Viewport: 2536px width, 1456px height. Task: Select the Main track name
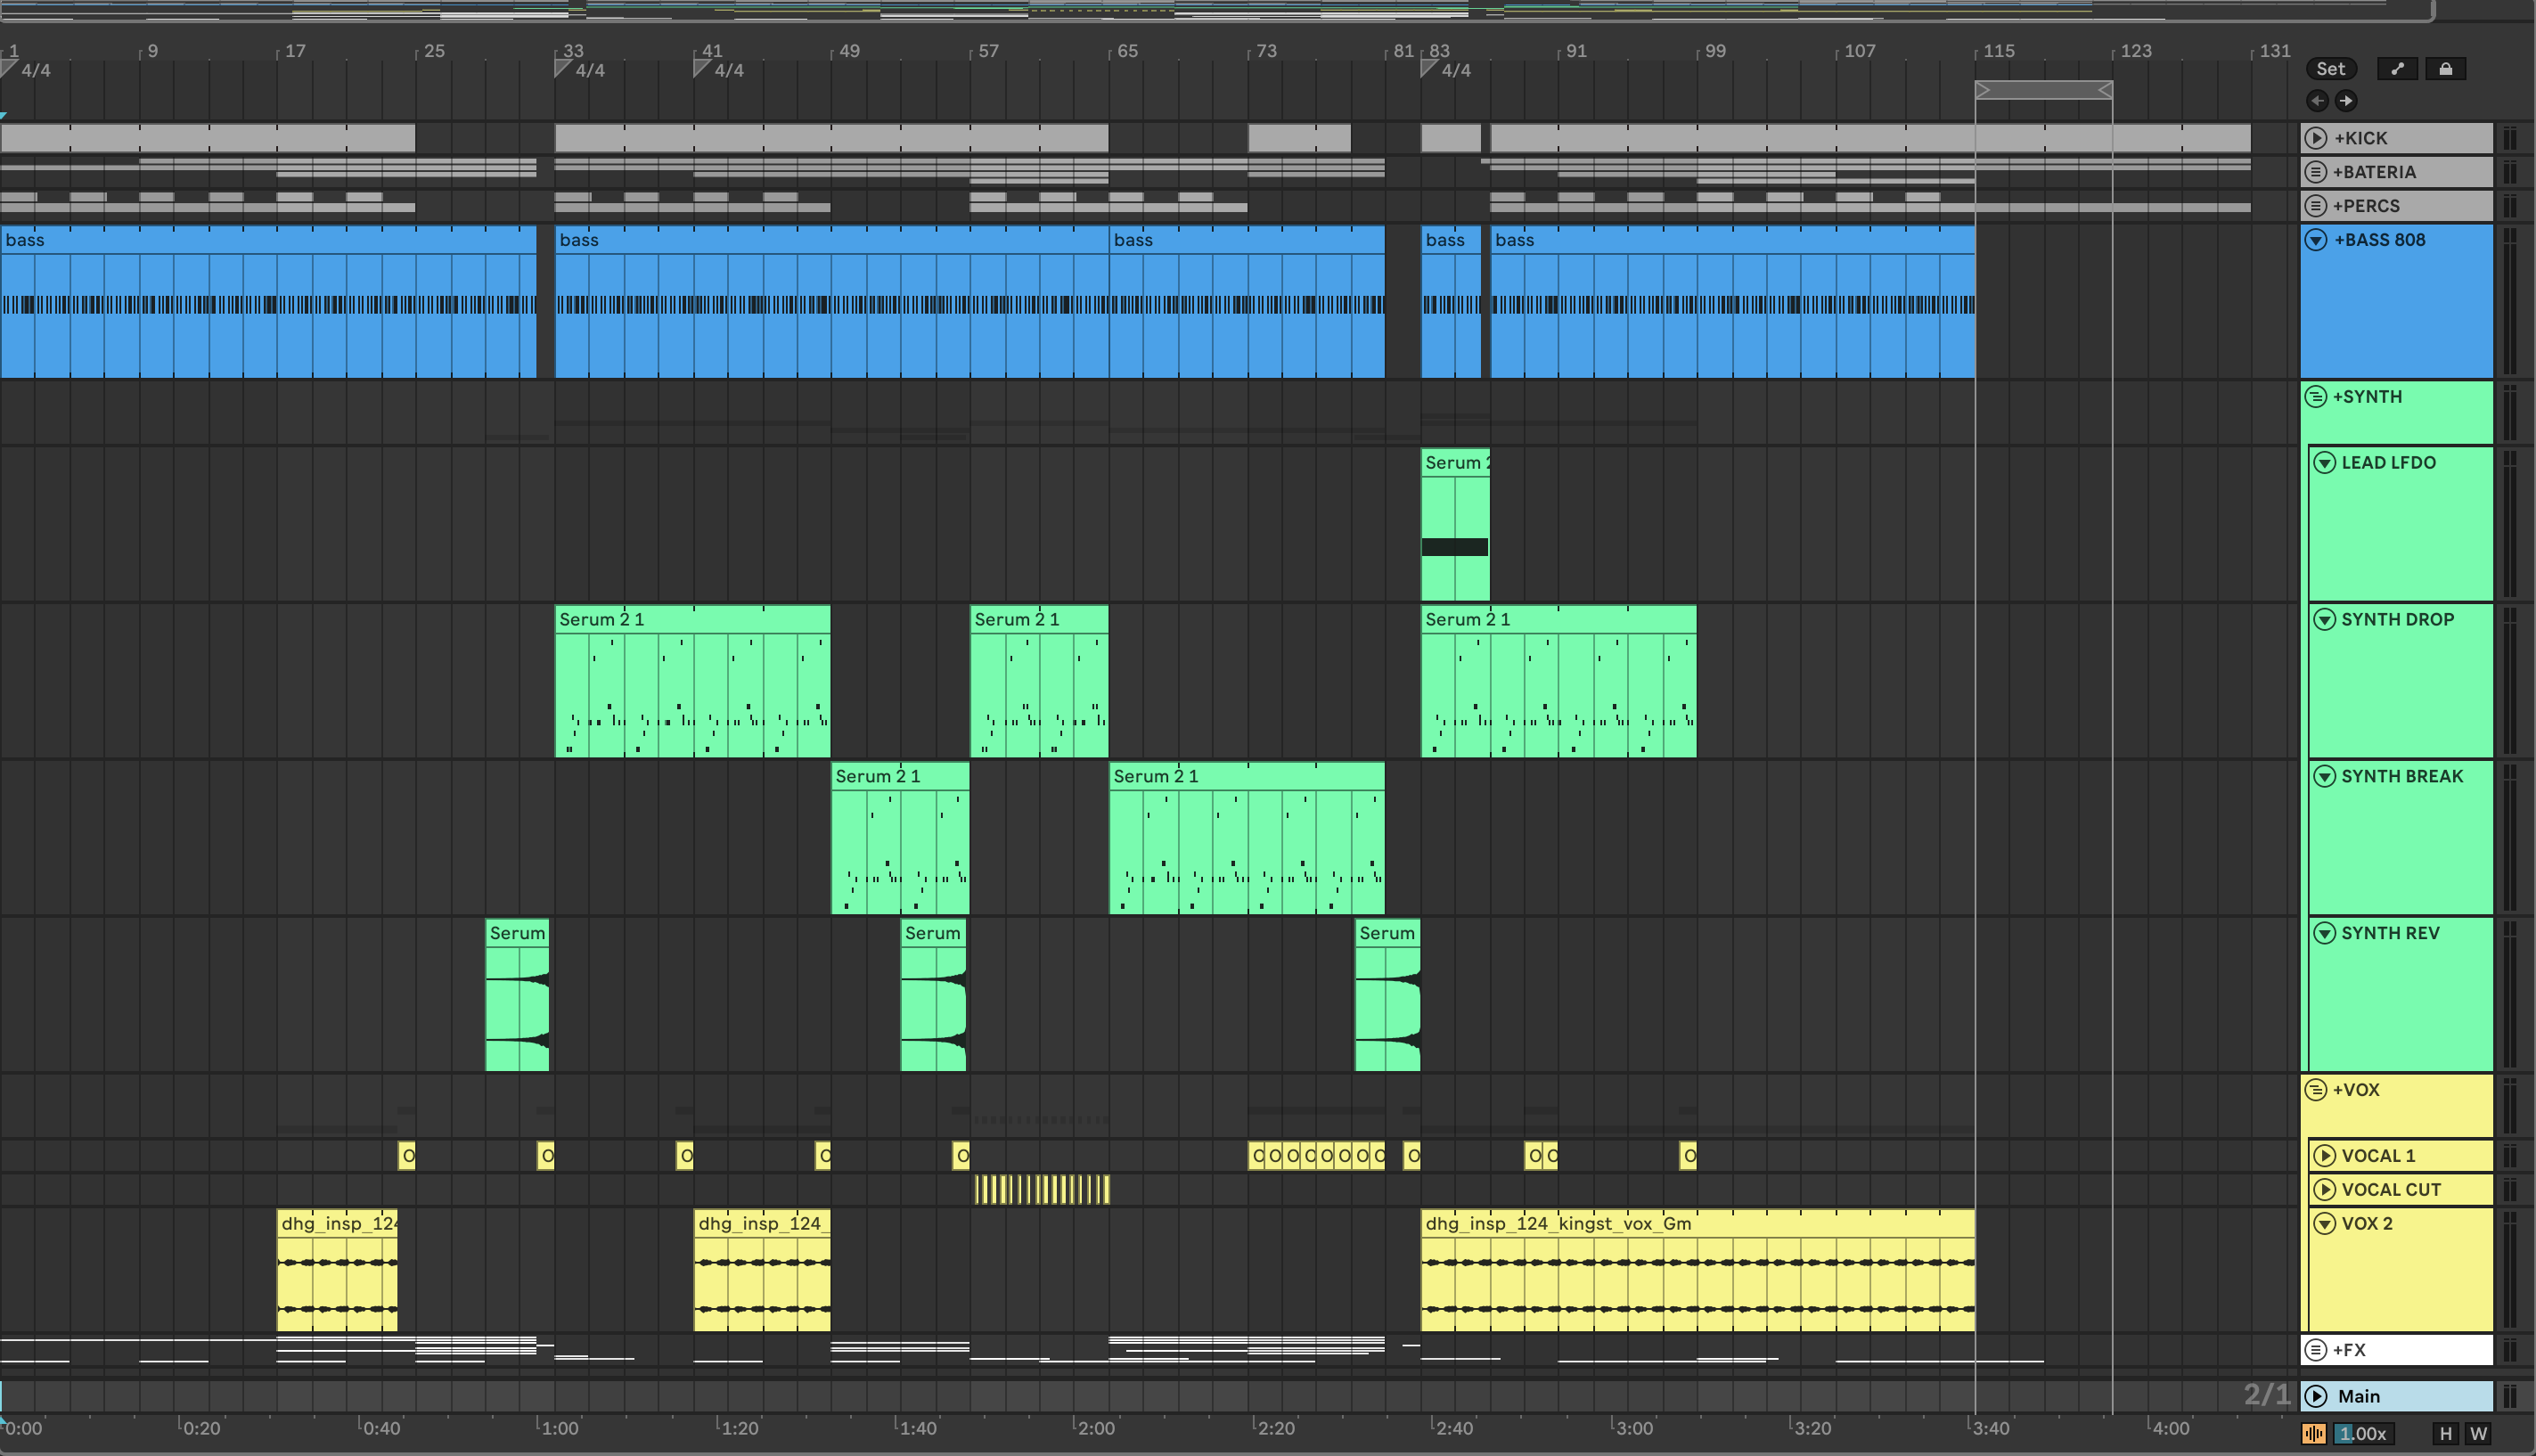tap(2359, 1396)
